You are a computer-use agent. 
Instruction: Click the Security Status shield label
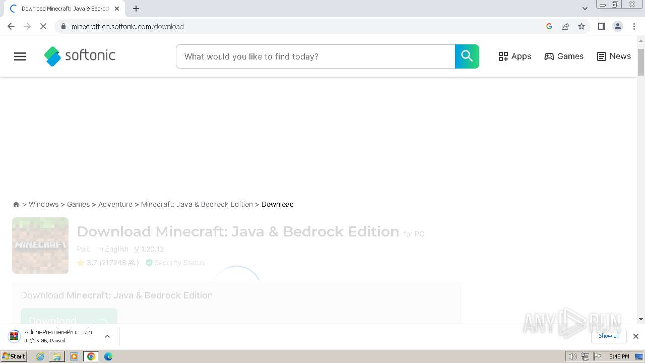pos(175,263)
